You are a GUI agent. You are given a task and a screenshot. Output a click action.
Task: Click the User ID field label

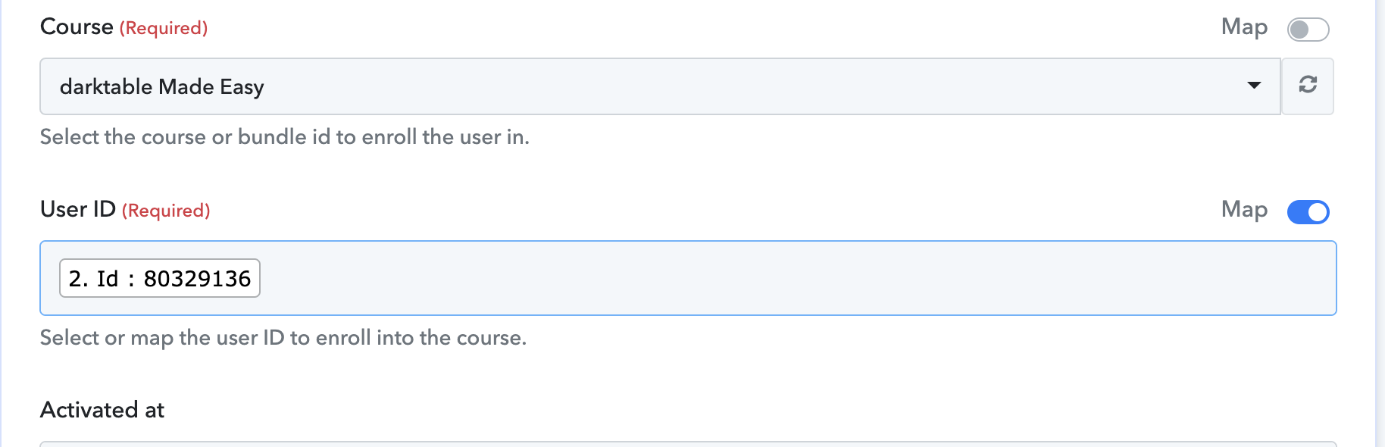point(77,209)
